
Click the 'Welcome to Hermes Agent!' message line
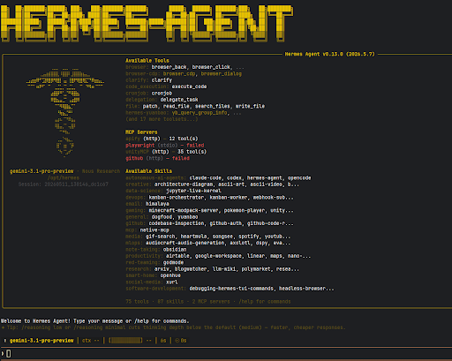point(94,320)
